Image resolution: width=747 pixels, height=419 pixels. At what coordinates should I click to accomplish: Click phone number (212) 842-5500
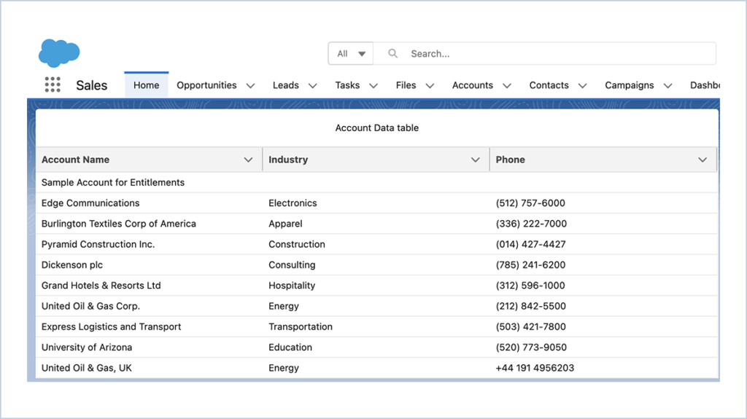pyautogui.click(x=531, y=306)
